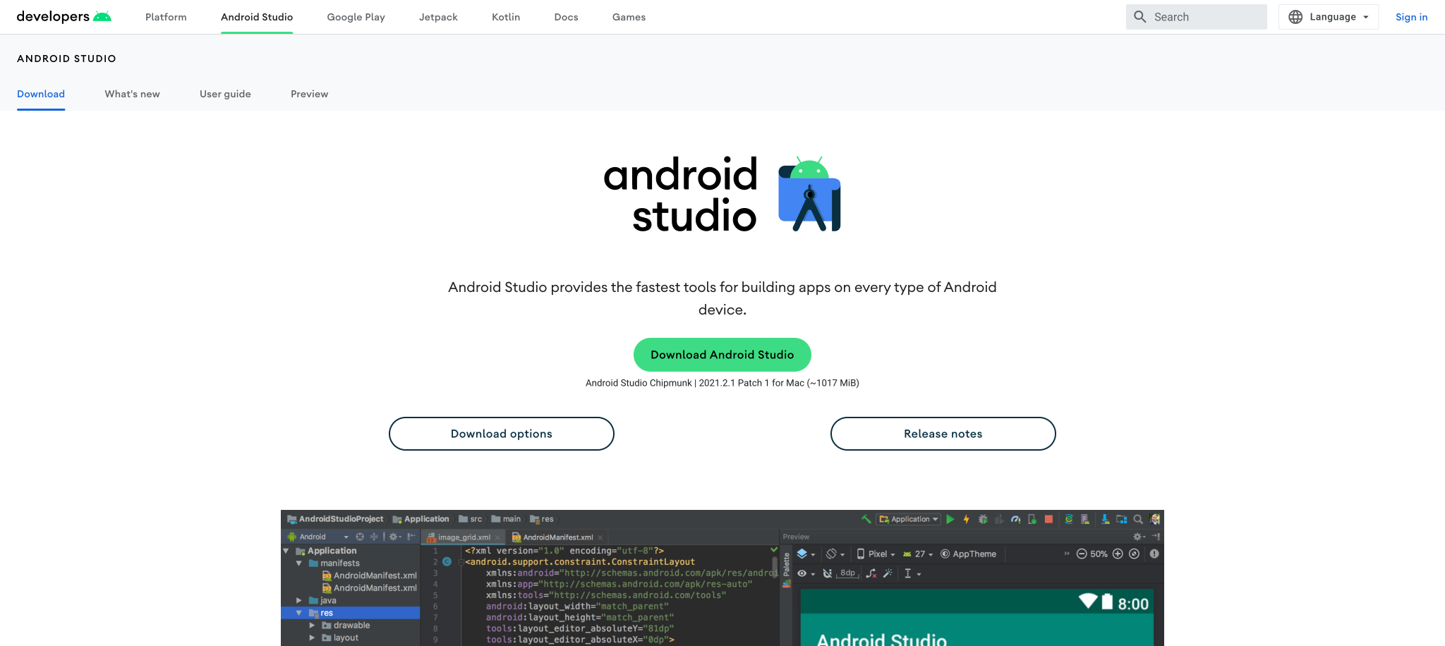1445x646 pixels.
Task: Click the hide Preview panel arrow icon
Action: [x=1156, y=537]
